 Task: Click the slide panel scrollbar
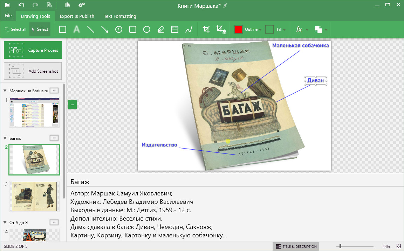pyautogui.click(x=64, y=141)
